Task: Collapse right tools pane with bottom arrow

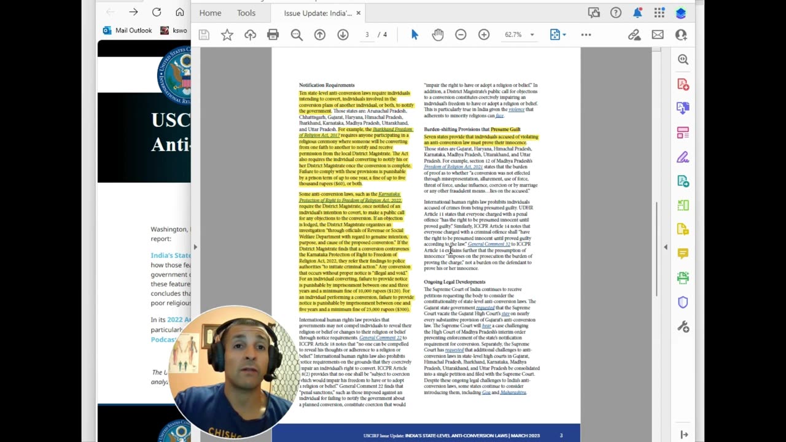Action: click(684, 435)
